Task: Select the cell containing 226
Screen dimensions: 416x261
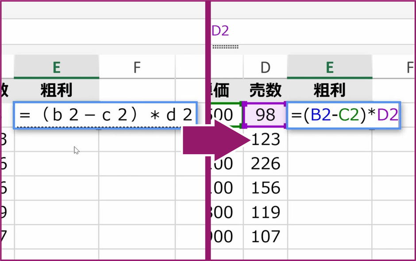Action: click(265, 163)
